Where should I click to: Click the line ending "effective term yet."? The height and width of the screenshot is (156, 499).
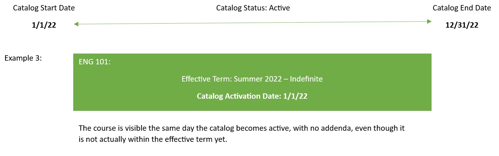(x=153, y=139)
